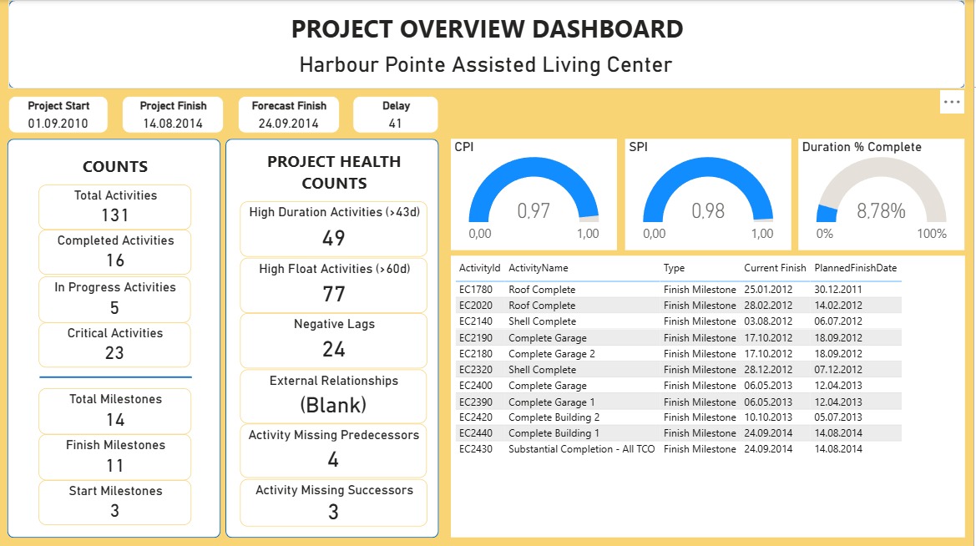Viewport: 976px width, 546px height.
Task: Click the Project Start date card
Action: click(x=58, y=114)
